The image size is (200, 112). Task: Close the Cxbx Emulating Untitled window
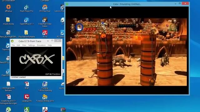[x=185, y=3]
